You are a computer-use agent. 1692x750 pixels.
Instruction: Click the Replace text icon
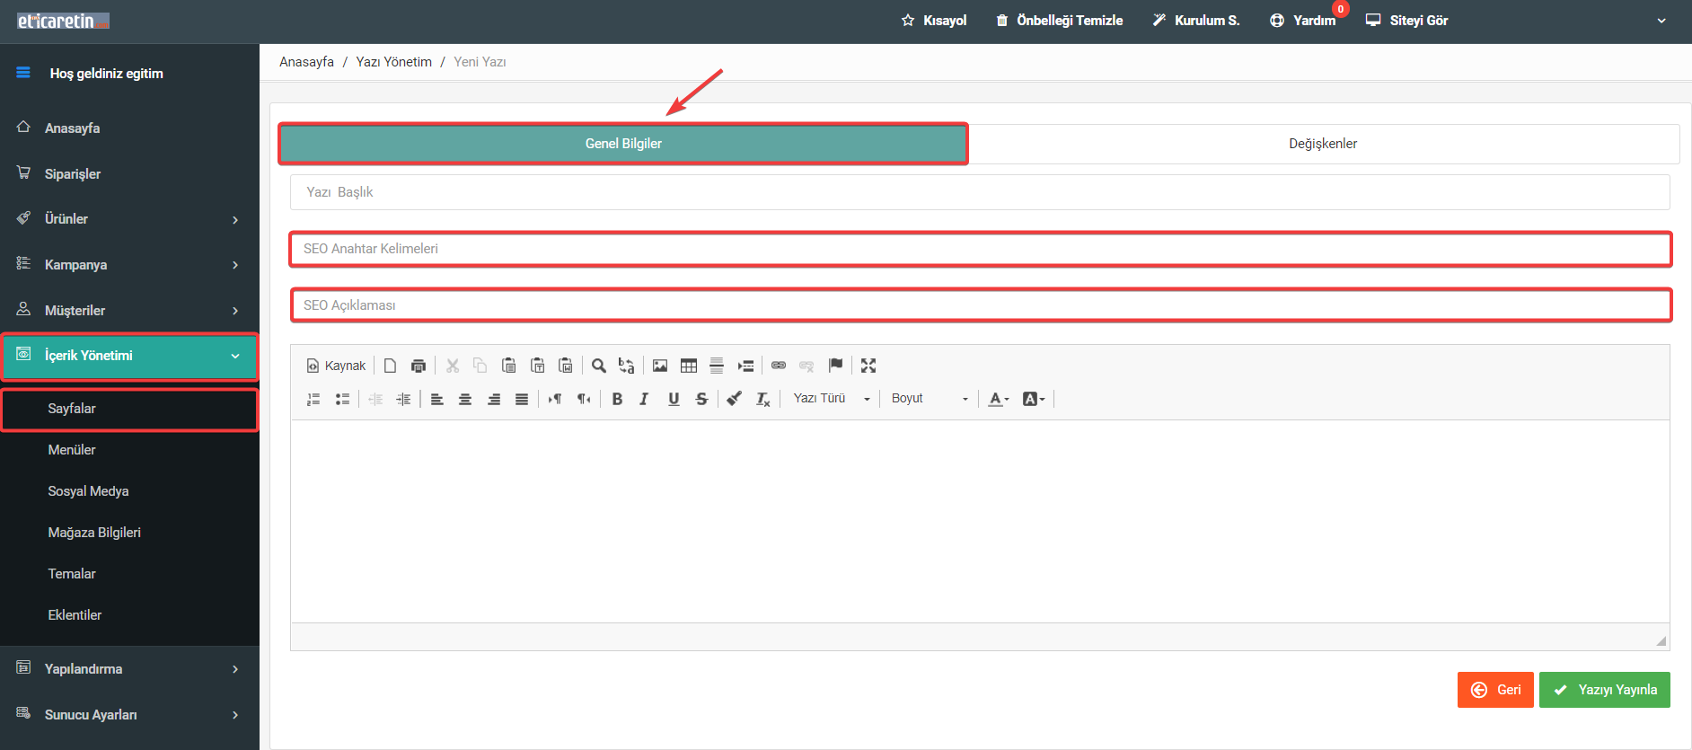click(x=626, y=366)
